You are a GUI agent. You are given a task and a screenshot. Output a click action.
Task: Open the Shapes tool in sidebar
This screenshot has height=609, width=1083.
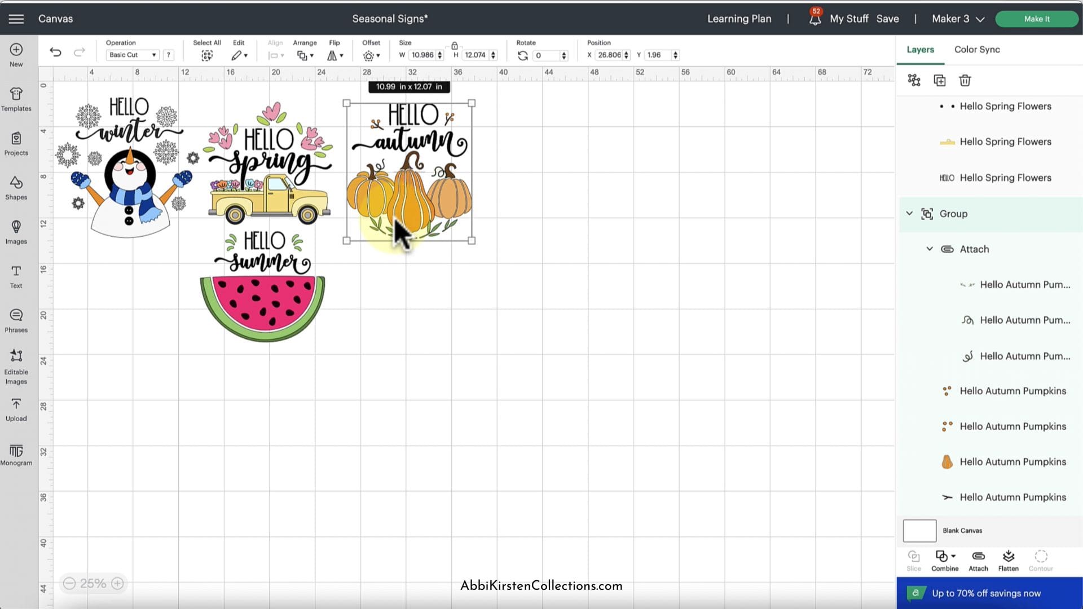point(16,188)
